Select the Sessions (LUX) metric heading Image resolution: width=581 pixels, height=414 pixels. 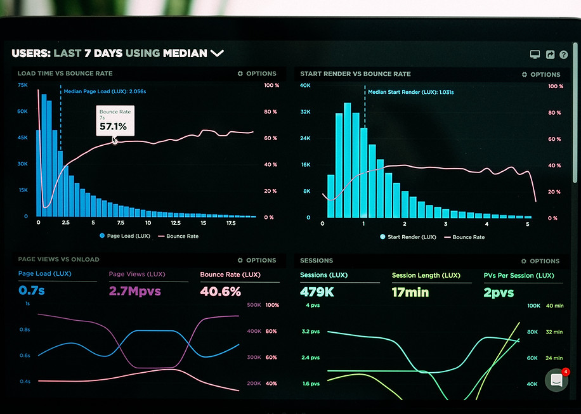point(324,275)
